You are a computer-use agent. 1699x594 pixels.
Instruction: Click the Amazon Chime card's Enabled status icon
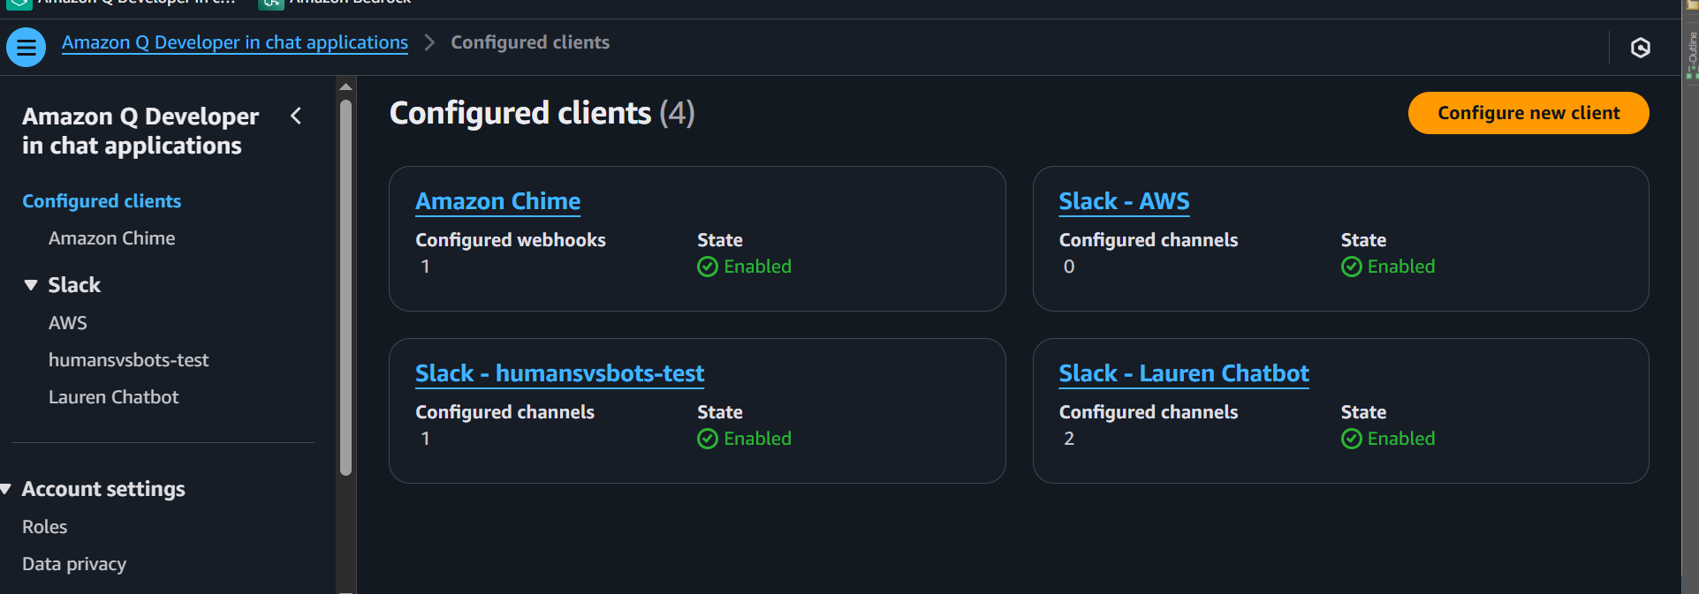(708, 267)
